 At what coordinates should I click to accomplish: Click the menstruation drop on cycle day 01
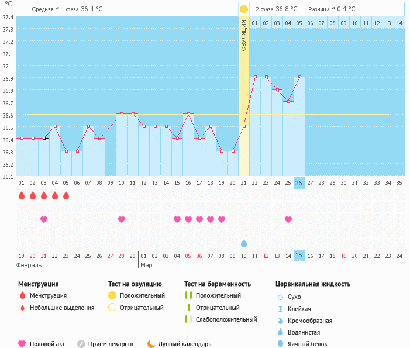[22, 195]
